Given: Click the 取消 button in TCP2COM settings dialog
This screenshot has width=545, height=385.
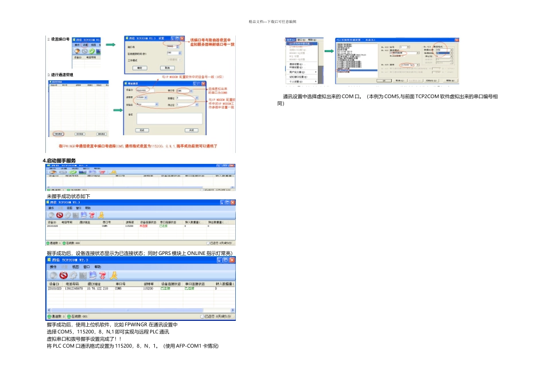Looking at the screenshot, I should 167,68.
